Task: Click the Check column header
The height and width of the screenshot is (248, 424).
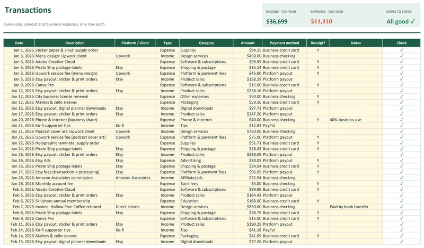Action: pyautogui.click(x=402, y=43)
